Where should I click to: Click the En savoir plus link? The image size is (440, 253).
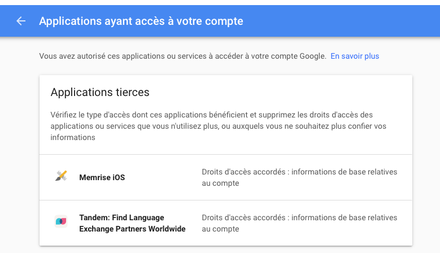click(x=355, y=56)
